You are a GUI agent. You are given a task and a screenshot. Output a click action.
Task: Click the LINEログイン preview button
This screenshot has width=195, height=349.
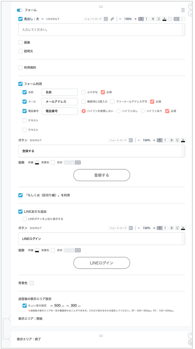click(x=102, y=263)
